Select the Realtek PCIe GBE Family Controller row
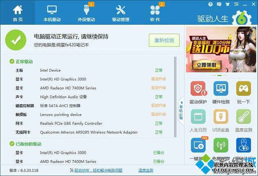 point(91,124)
